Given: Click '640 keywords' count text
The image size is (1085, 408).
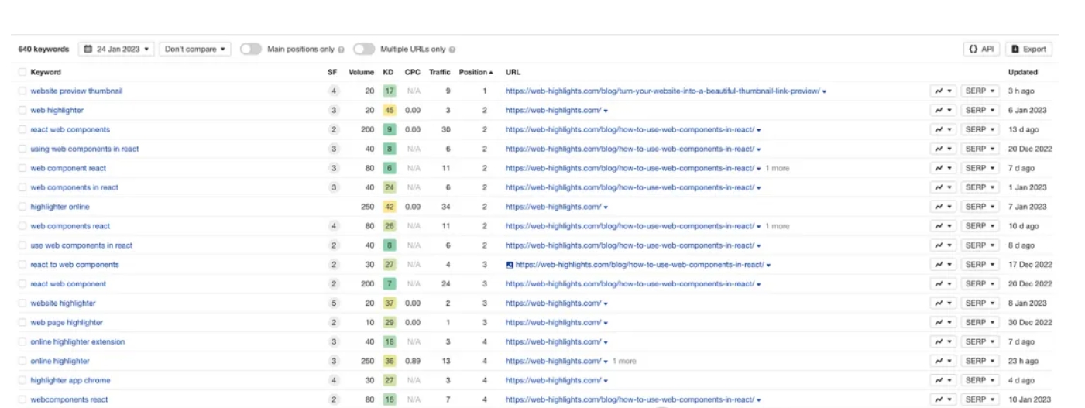Looking at the screenshot, I should point(43,49).
